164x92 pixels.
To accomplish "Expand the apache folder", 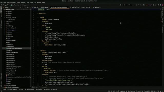I will (5, 14).
